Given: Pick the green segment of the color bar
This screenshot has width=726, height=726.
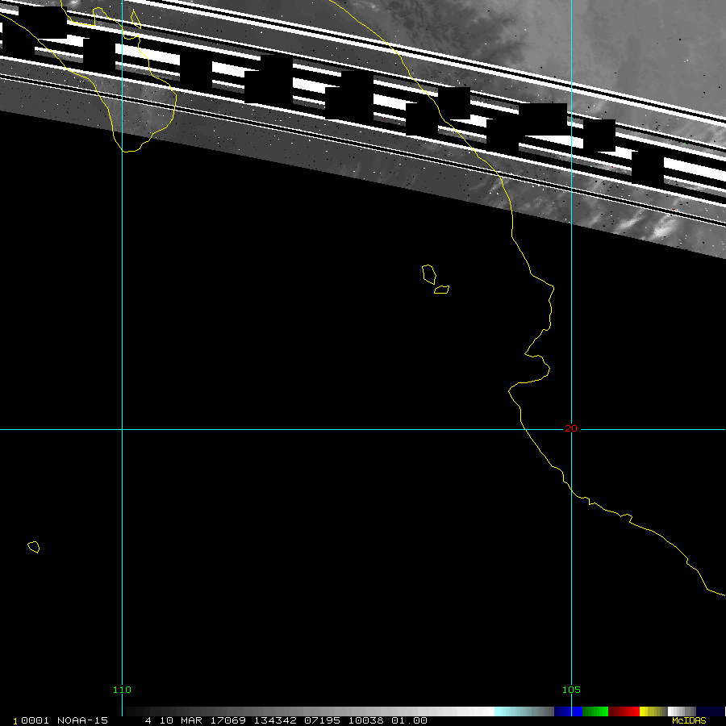Looking at the screenshot, I should pyautogui.click(x=595, y=711).
